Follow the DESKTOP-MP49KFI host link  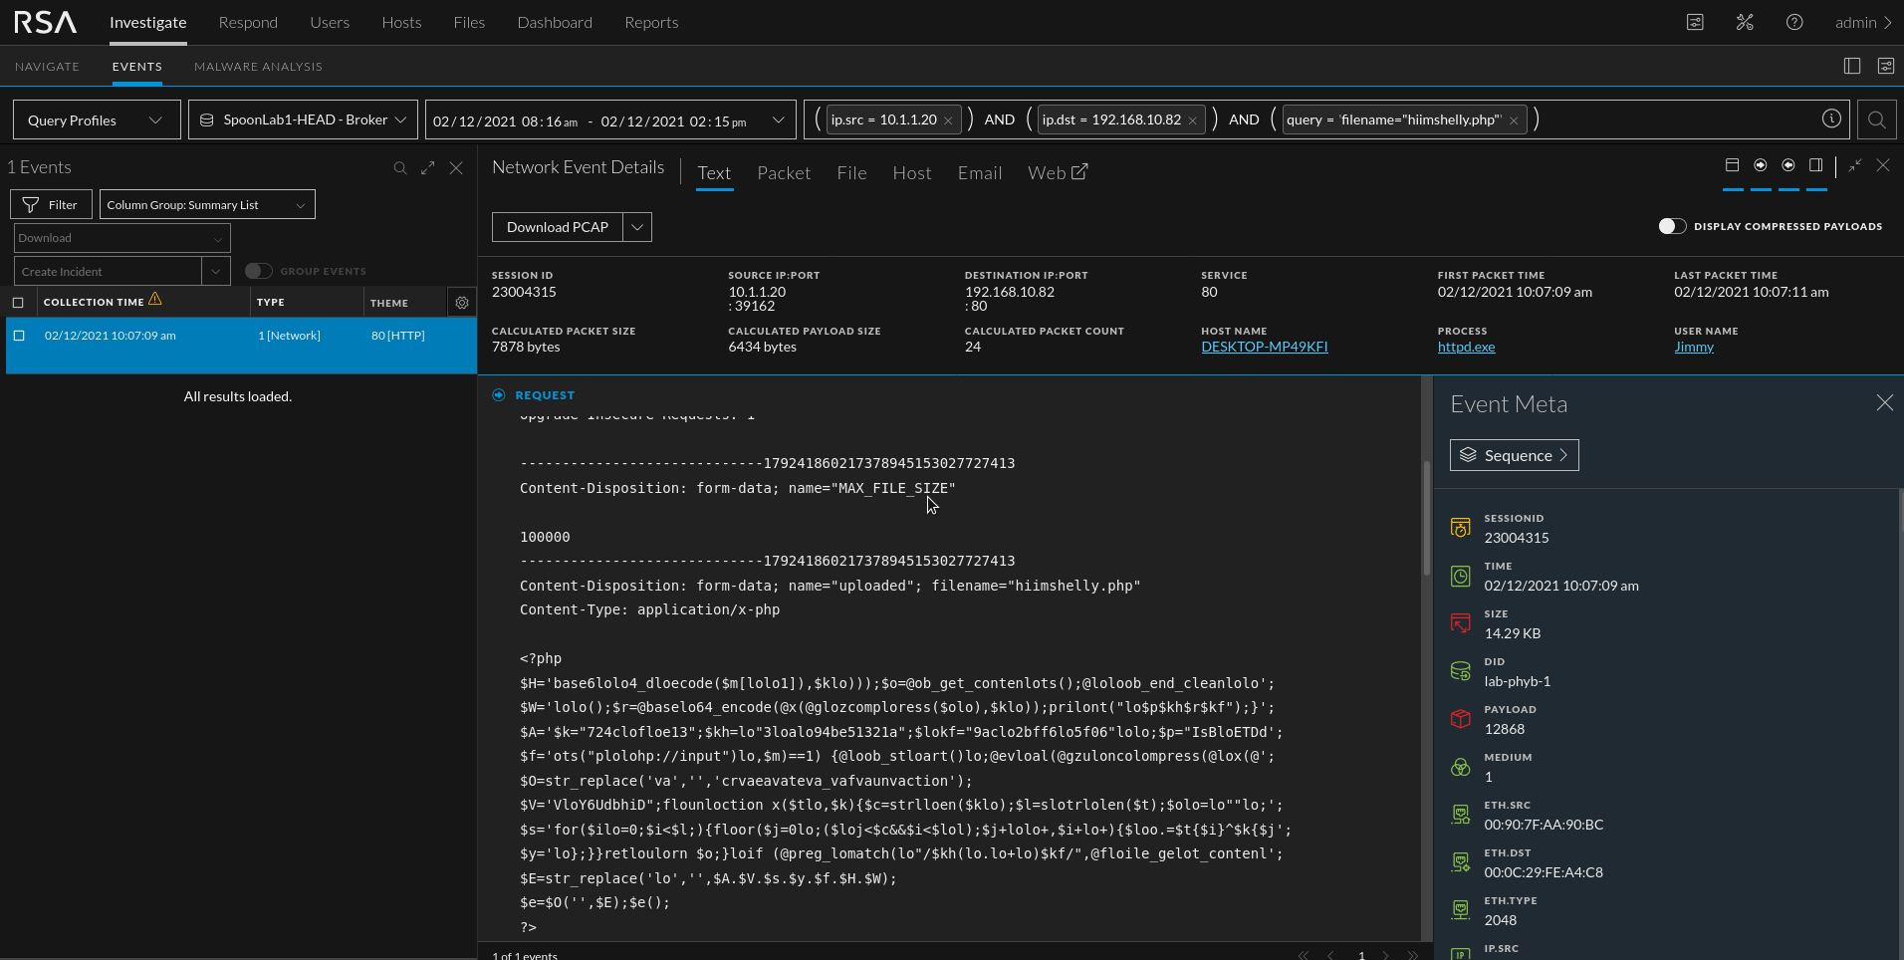pos(1265,347)
